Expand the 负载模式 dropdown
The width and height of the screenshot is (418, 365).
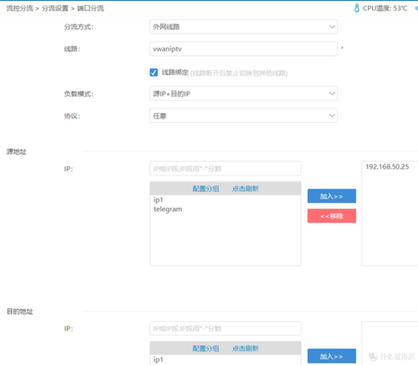pyautogui.click(x=243, y=94)
